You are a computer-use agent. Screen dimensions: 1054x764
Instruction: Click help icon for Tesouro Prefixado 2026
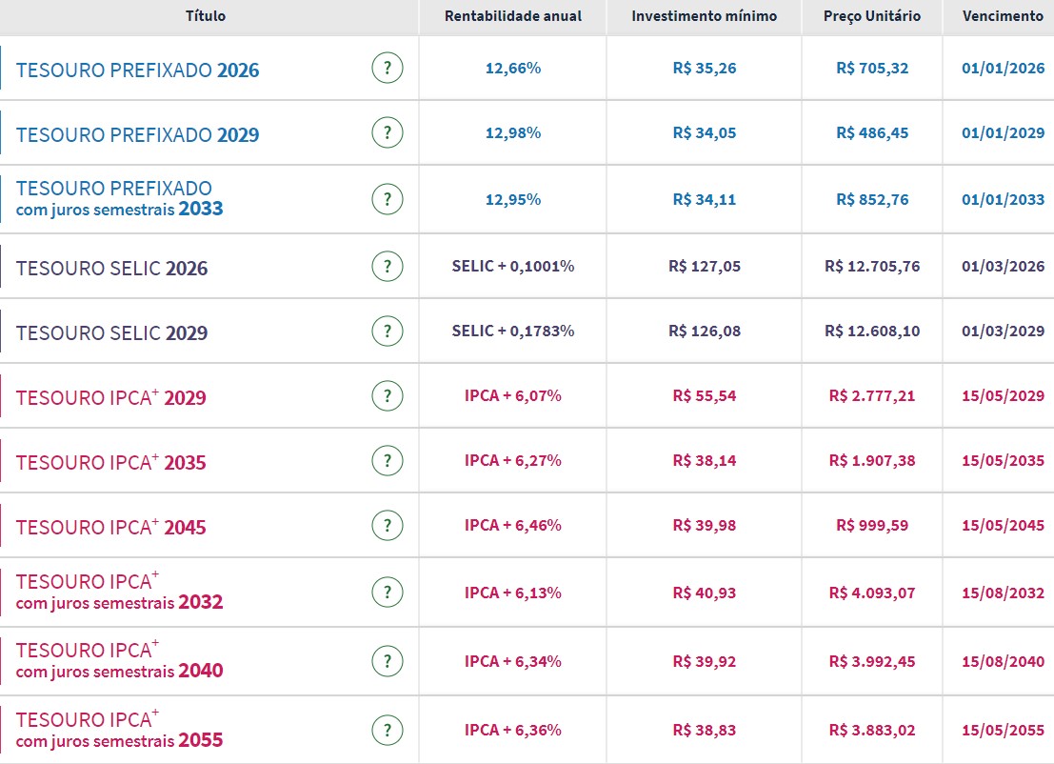tap(387, 69)
